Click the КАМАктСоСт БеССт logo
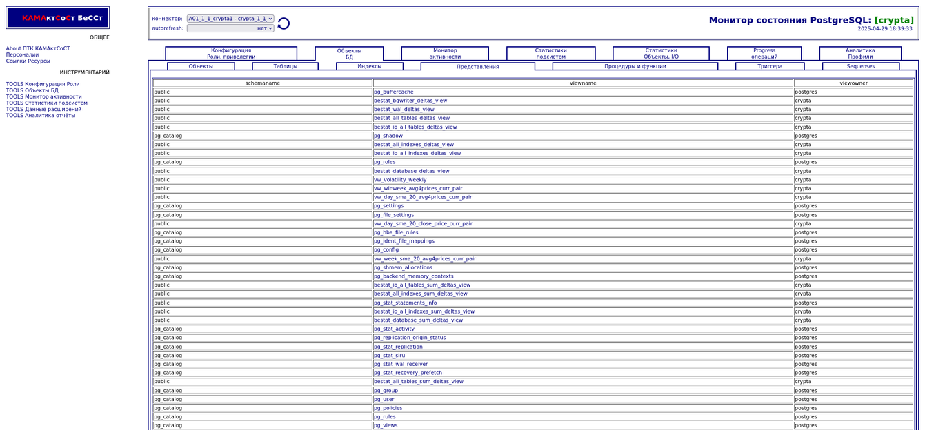This screenshot has height=430, width=925. click(58, 18)
